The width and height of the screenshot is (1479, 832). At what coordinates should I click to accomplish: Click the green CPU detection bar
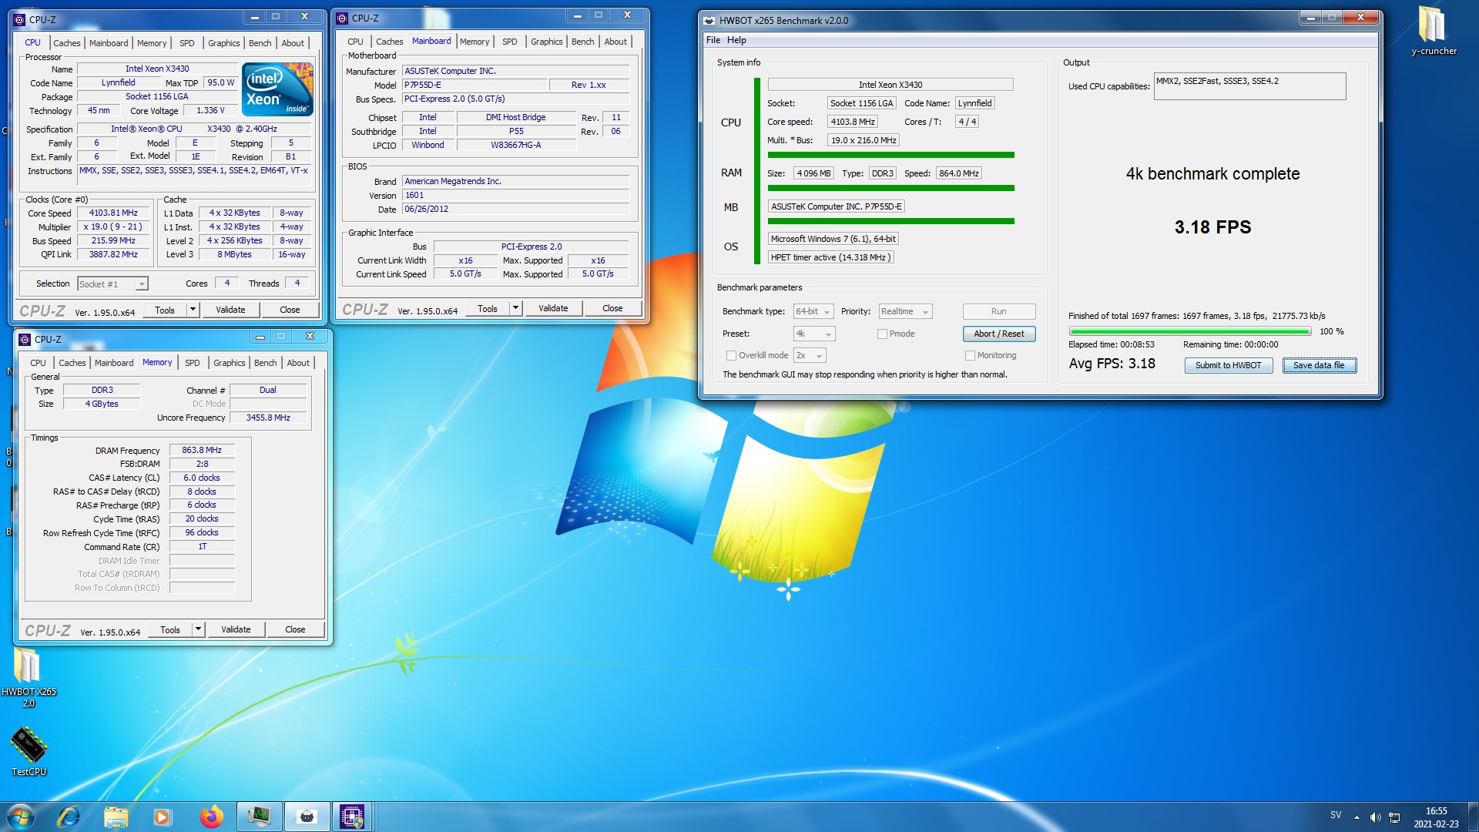[890, 156]
